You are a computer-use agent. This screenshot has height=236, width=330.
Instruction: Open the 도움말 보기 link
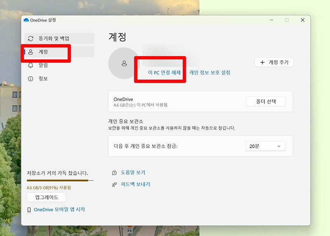[133, 172]
